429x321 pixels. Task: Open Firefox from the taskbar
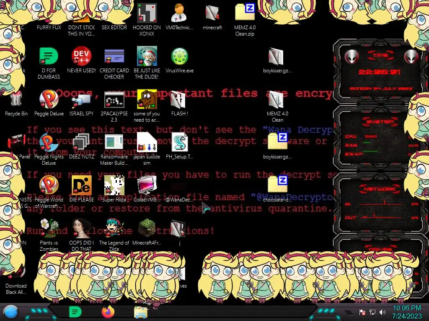pyautogui.click(x=108, y=312)
